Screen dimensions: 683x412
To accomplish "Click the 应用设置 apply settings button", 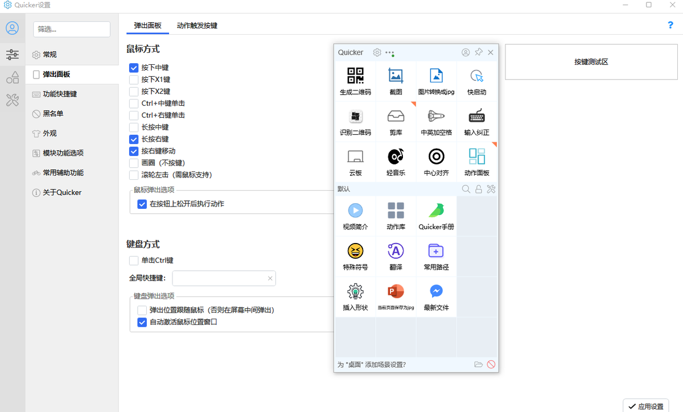I will [645, 405].
